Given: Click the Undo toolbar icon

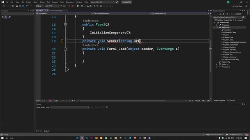Looking at the screenshot, I should [27, 6].
